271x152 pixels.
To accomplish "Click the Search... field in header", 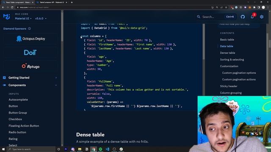I will pyautogui.click(x=216, y=17).
